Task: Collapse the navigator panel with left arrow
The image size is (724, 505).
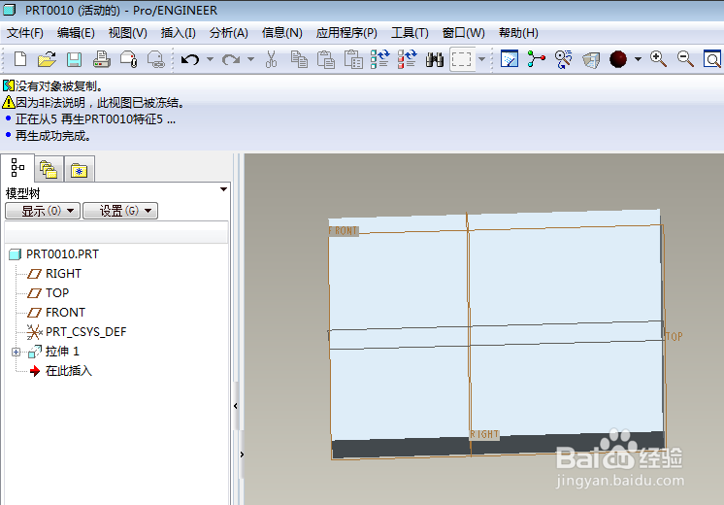Action: point(236,406)
